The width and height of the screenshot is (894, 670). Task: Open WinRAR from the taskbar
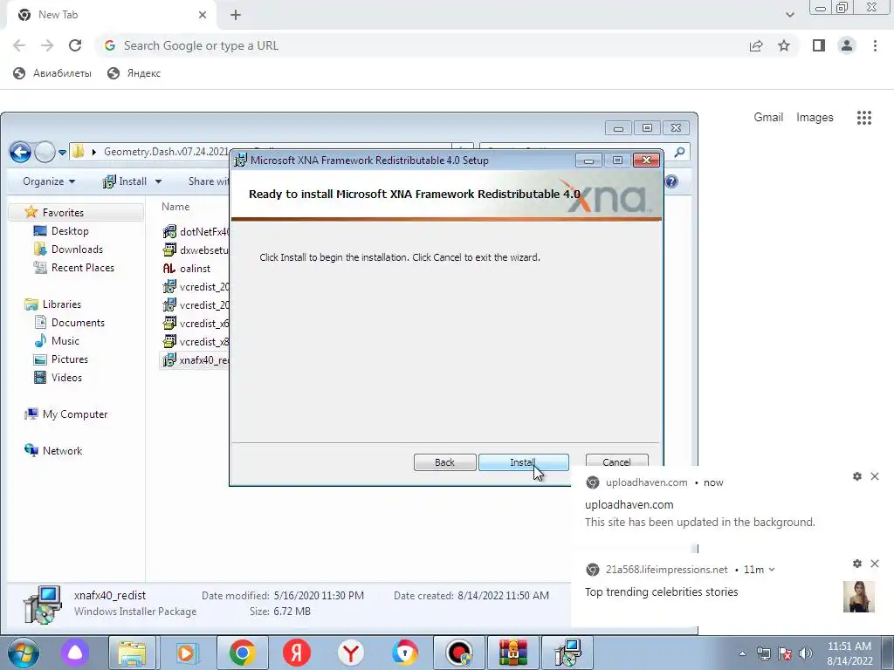[x=513, y=653]
